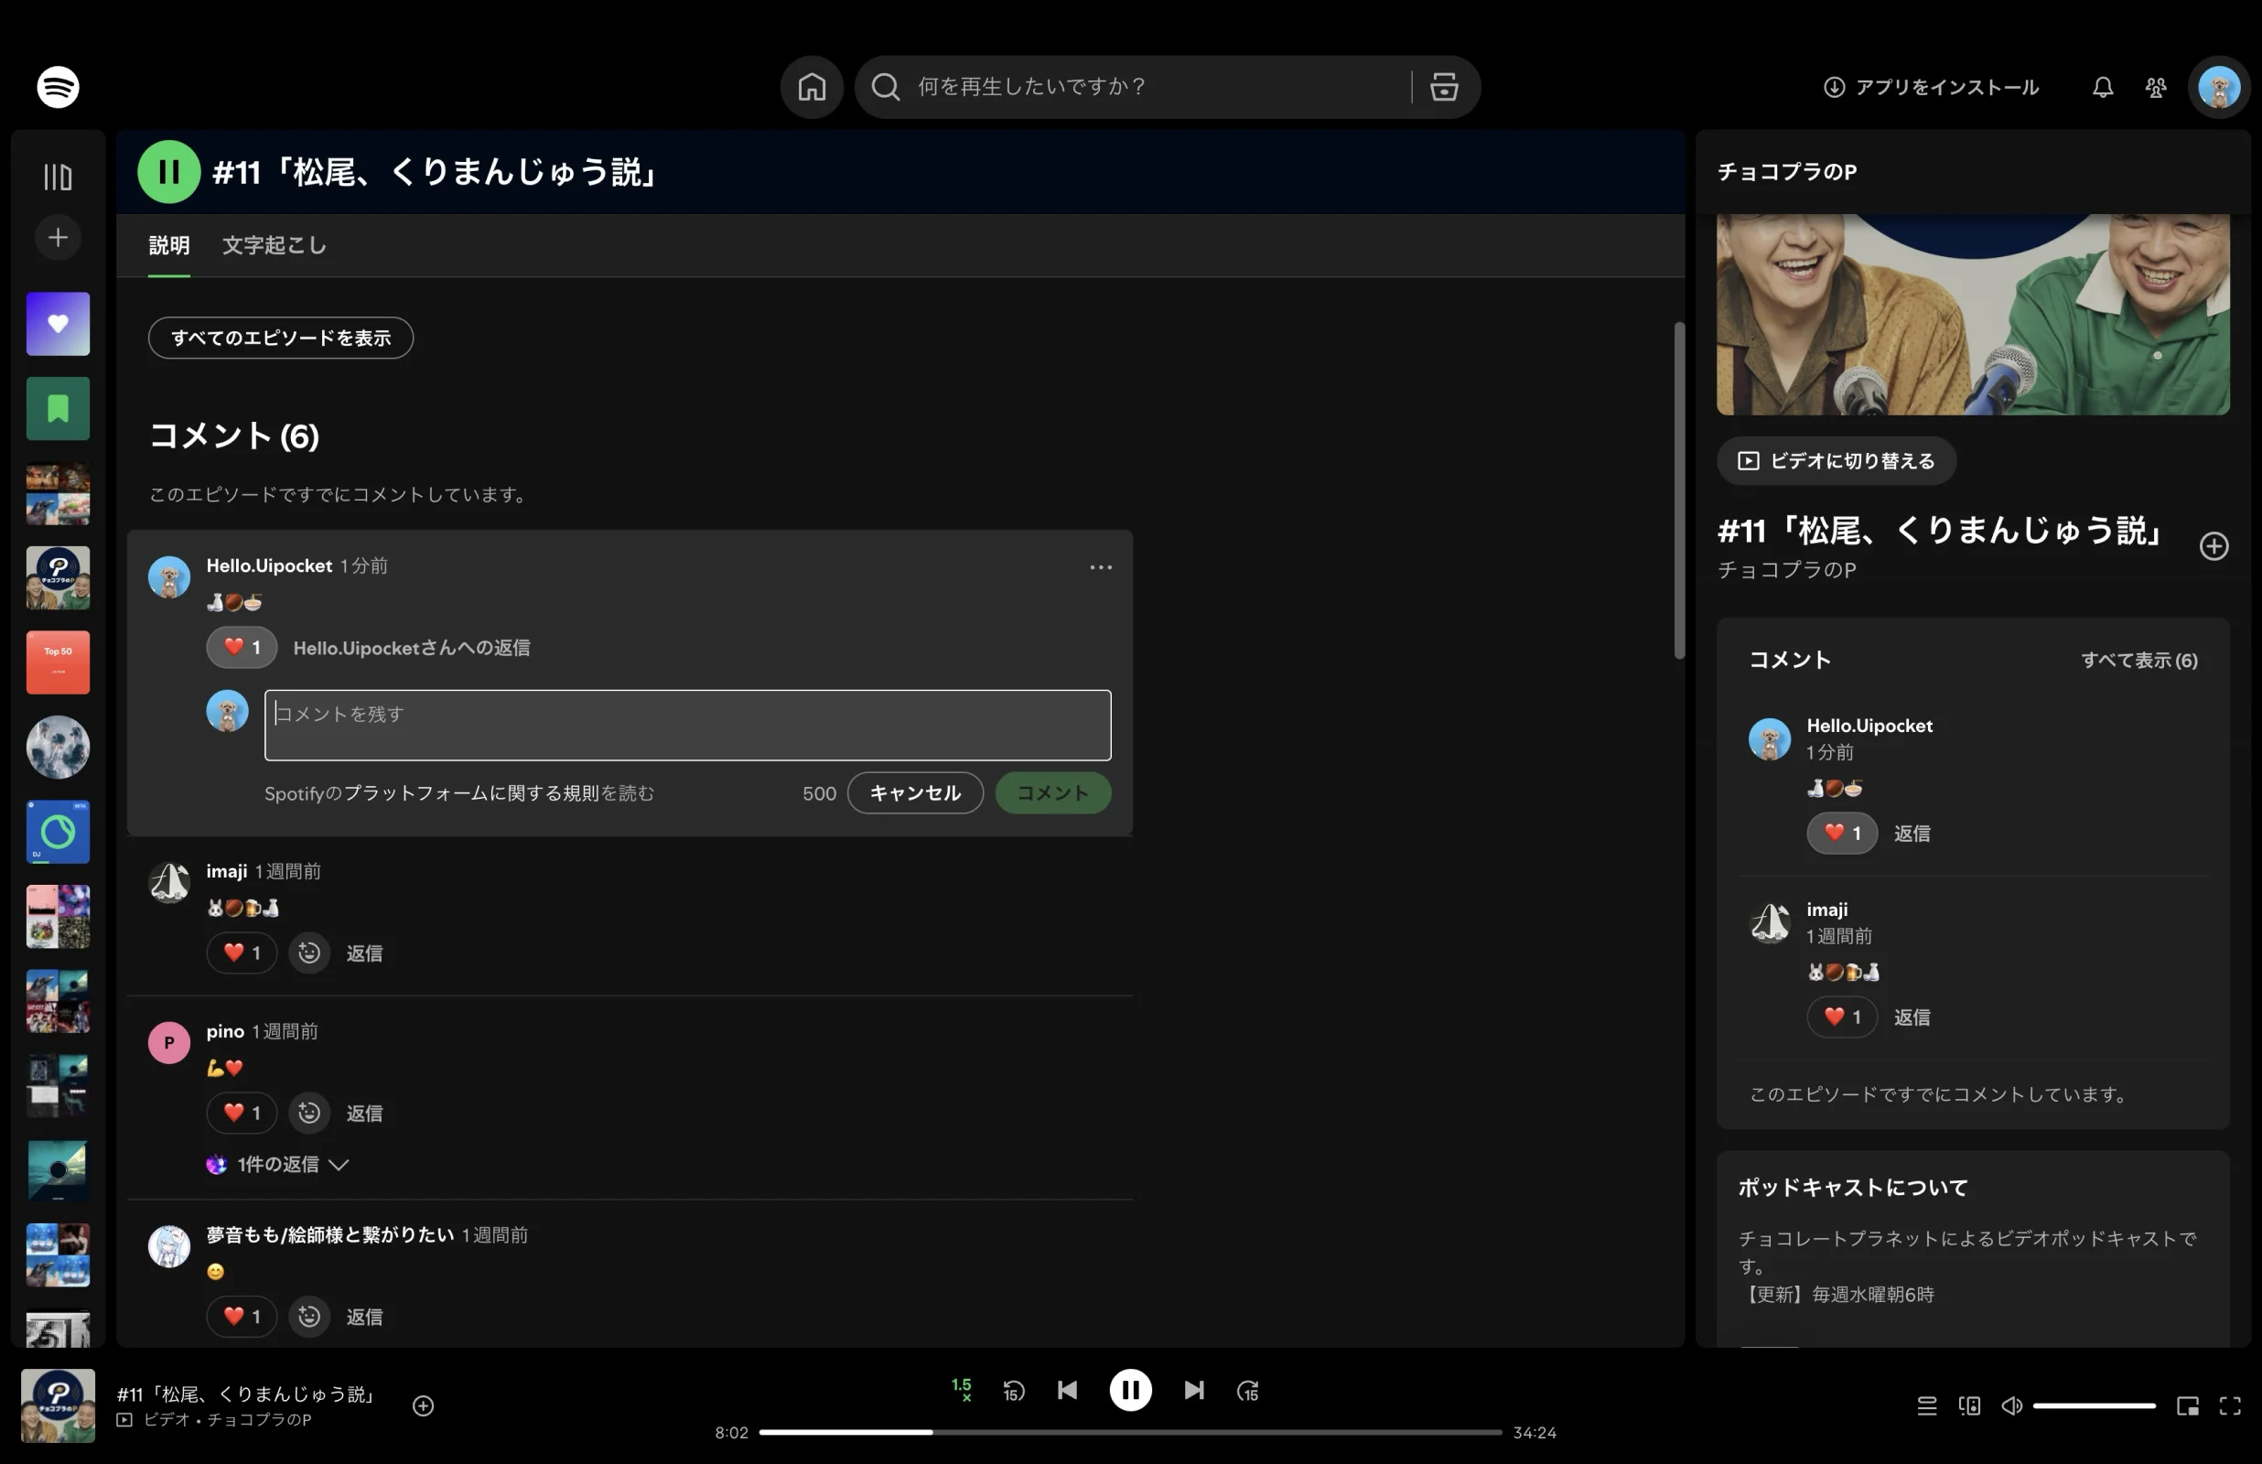2262x1464 pixels.
Task: Reply to imaji comment
Action: click(x=364, y=953)
